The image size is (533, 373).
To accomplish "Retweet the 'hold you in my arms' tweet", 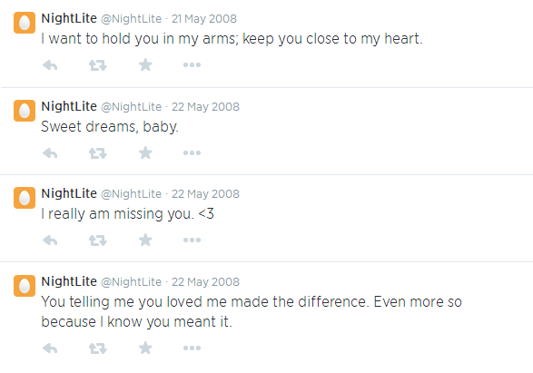I will click(97, 64).
